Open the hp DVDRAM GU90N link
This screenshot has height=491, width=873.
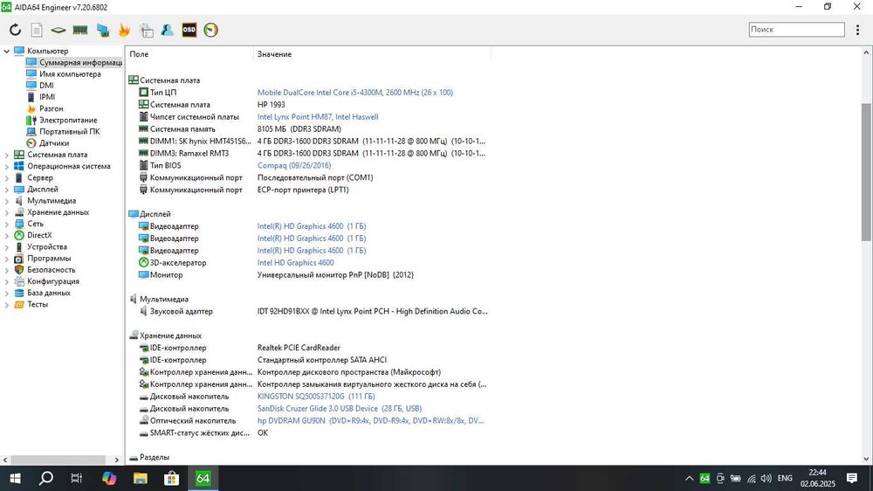370,421
